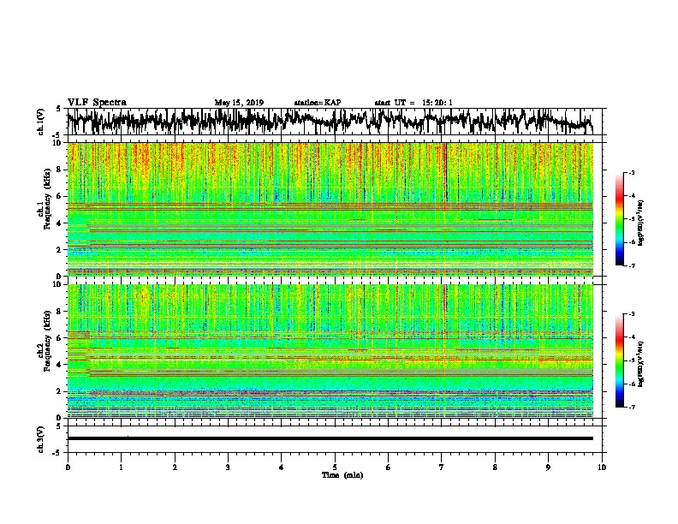The height and width of the screenshot is (524, 678).
Task: Click time axis tick label "8"
Action: pyautogui.click(x=495, y=467)
